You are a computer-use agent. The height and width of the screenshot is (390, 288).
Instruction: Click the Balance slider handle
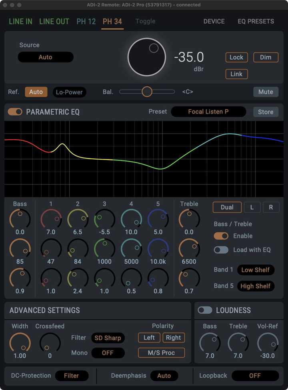coord(147,92)
